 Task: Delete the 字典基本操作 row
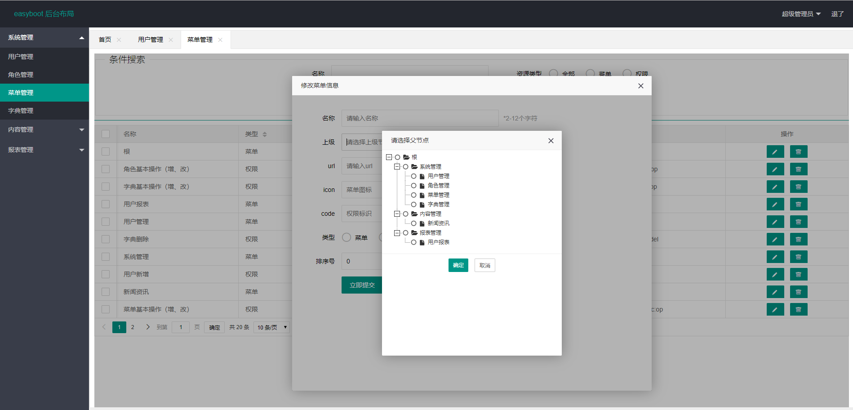point(799,187)
